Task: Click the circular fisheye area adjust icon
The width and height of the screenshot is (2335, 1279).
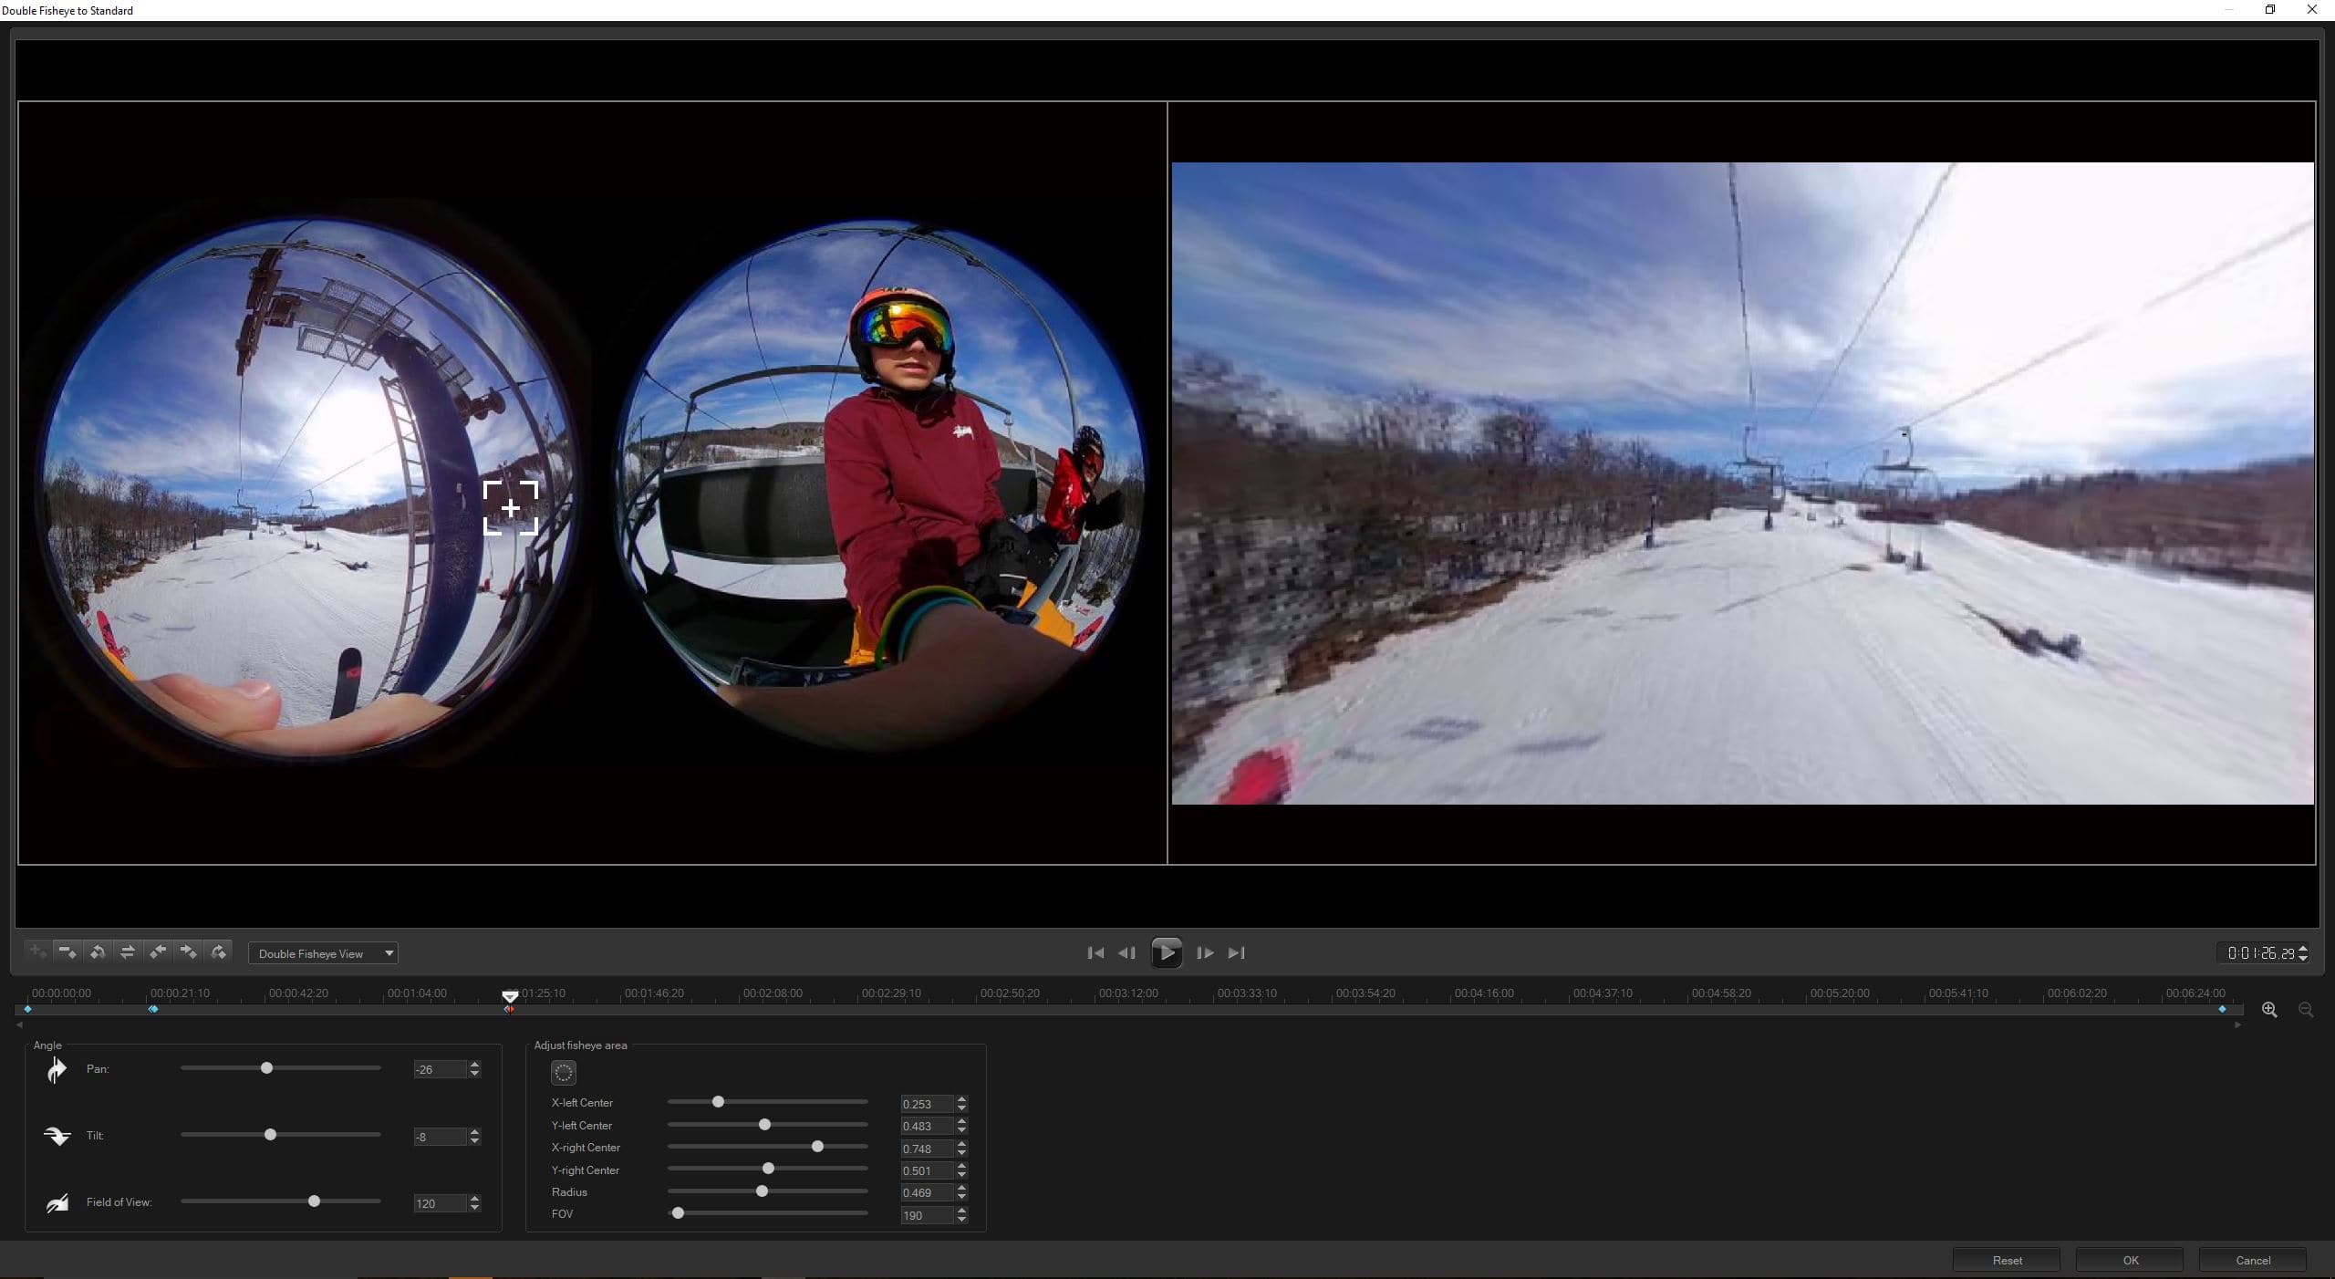Action: coord(564,1073)
